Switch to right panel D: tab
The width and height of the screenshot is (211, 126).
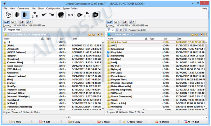click(x=119, y=30)
